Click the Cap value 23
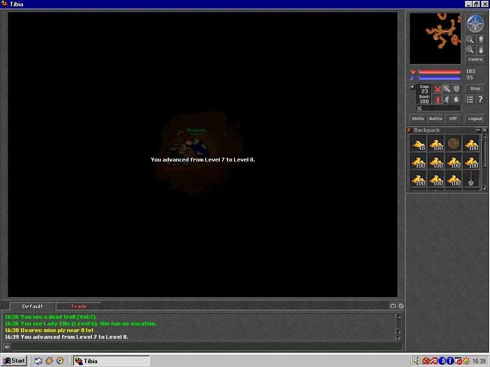Screen dimensions: 490x367 tap(424, 91)
